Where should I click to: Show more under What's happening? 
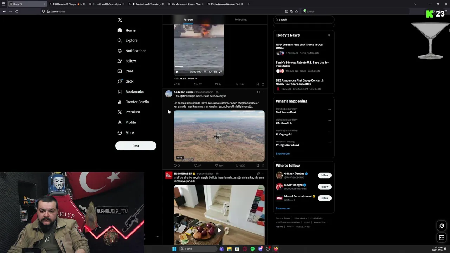(283, 154)
